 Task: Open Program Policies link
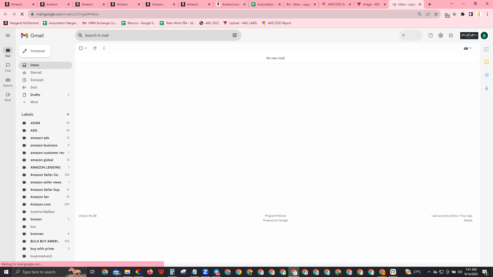(x=275, y=216)
